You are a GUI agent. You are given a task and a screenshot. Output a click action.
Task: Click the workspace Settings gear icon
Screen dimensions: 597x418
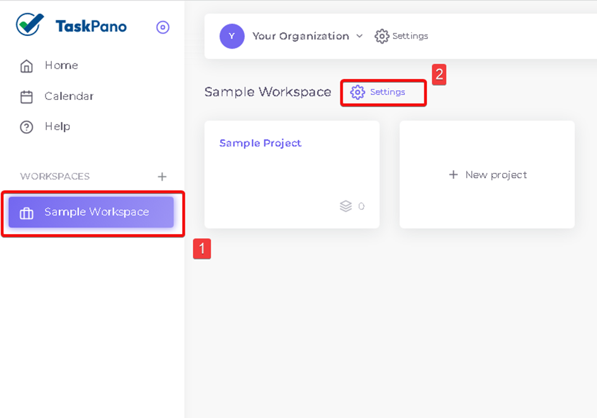[357, 92]
